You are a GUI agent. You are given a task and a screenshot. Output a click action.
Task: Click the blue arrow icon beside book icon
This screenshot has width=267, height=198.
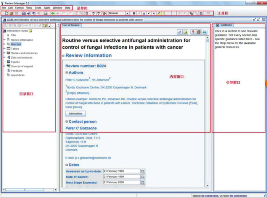pyautogui.click(x=204, y=32)
